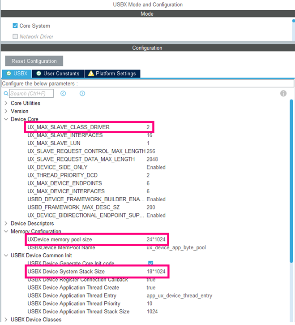Select USBD_DEVICE_FRAMEWORK_BUILDER_ENA... parameter
Image resolution: width=295 pixels, height=325 pixels.
pyautogui.click(x=86, y=199)
